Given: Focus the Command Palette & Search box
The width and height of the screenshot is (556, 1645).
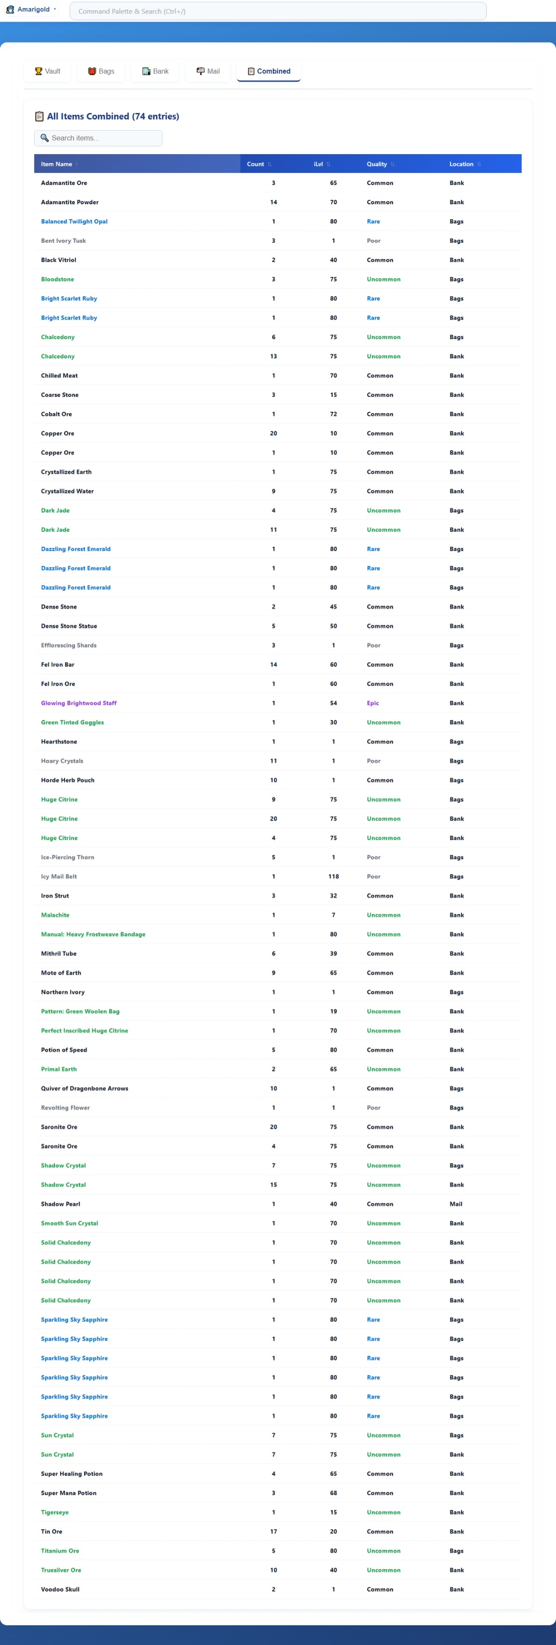Looking at the screenshot, I should coord(278,12).
